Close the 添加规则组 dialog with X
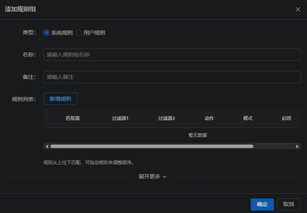Image resolution: width=307 pixels, height=213 pixels. pos(298,10)
